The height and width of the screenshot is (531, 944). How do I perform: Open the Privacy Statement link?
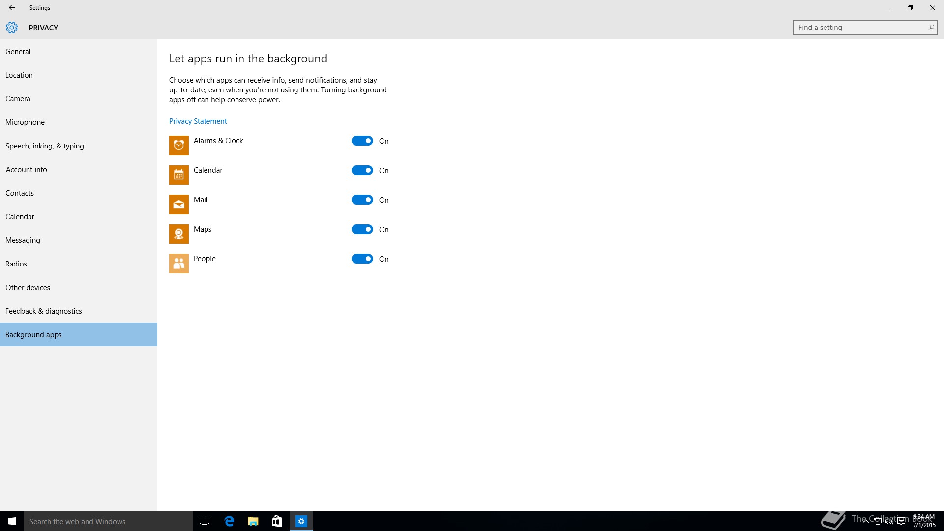[x=198, y=121]
